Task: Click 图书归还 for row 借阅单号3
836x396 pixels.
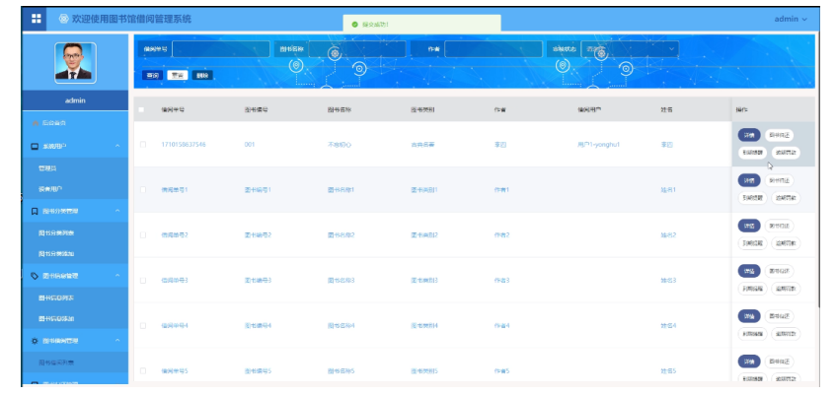Action: click(x=780, y=271)
